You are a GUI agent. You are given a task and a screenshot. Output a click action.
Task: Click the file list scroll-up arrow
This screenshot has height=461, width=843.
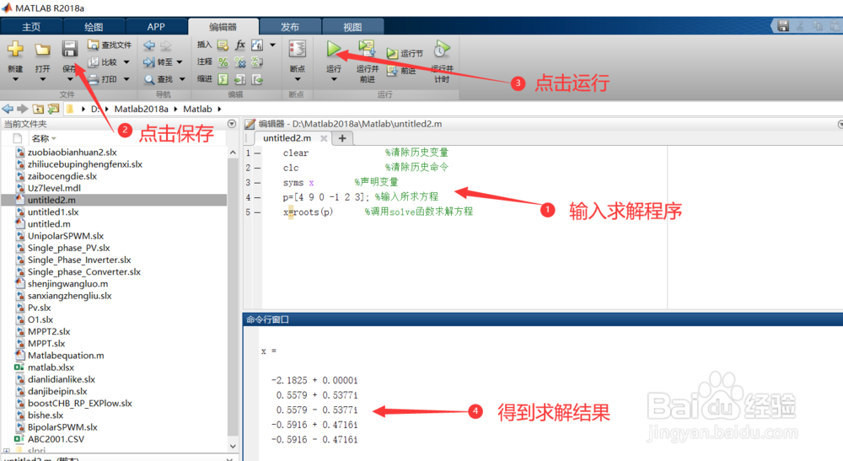[x=233, y=153]
